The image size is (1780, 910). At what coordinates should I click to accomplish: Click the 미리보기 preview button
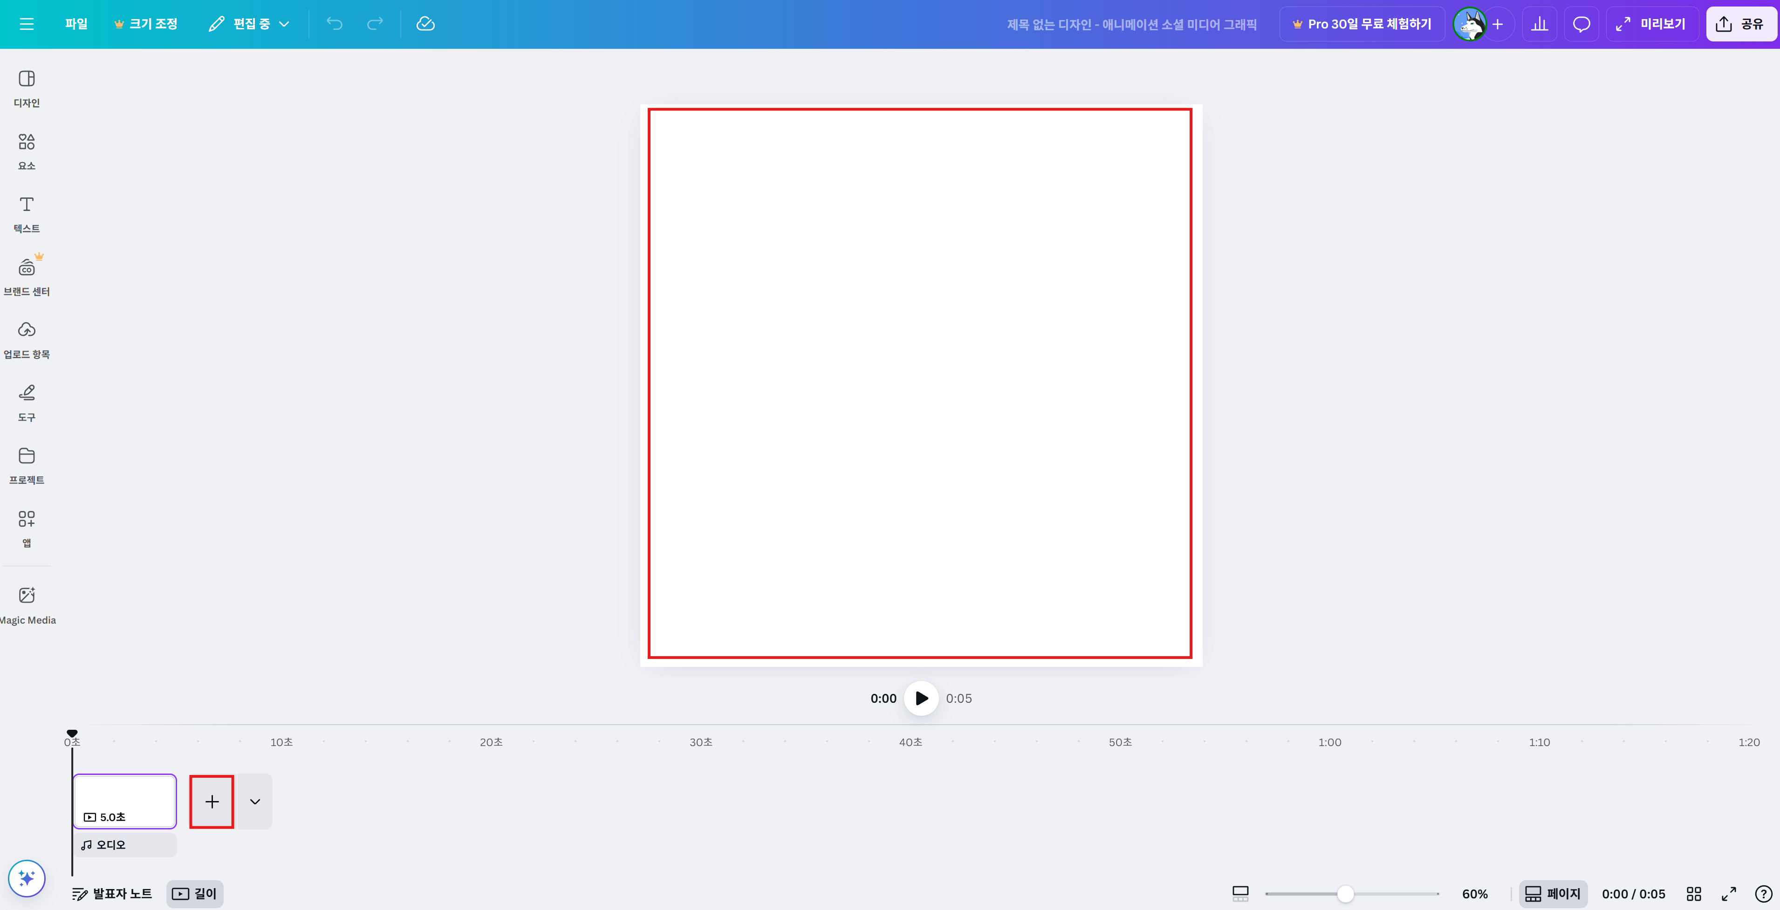pos(1651,24)
